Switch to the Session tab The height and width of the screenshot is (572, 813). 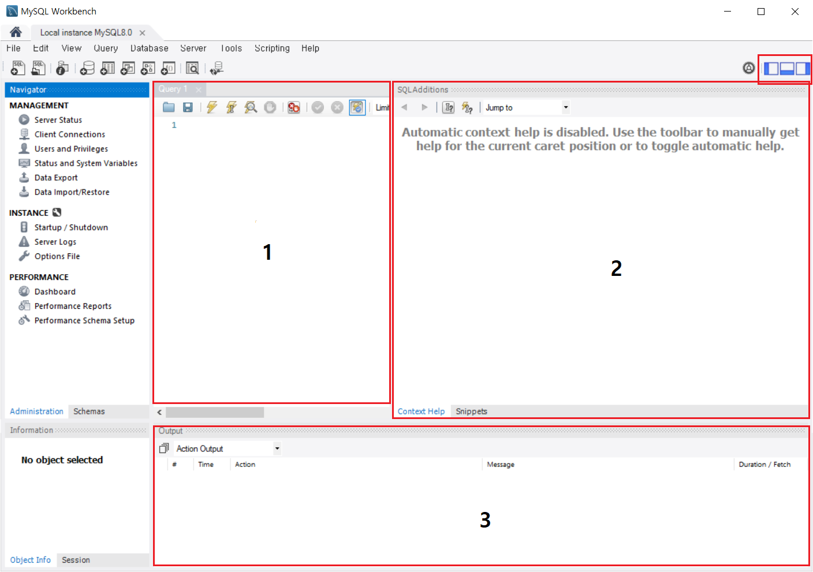coord(76,560)
